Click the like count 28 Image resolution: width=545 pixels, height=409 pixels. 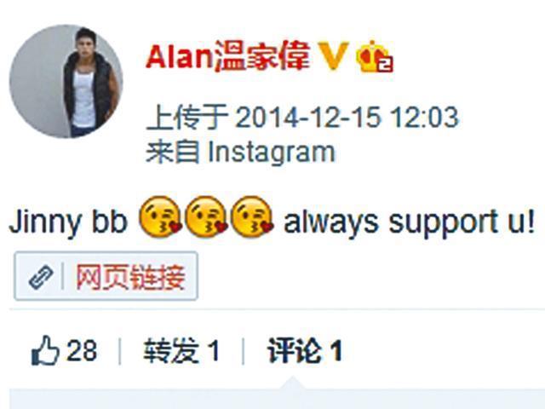click(x=82, y=350)
